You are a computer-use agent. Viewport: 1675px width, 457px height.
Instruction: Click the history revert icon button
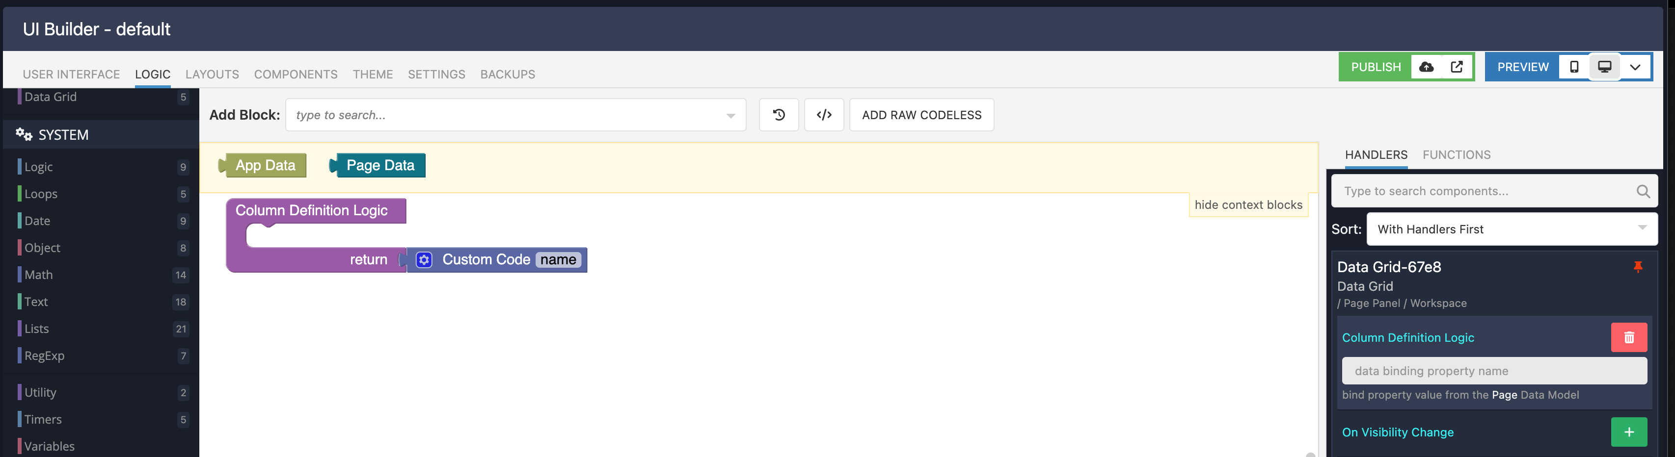[x=778, y=115]
